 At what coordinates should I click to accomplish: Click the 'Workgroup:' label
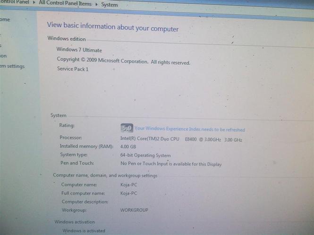tap(74, 210)
